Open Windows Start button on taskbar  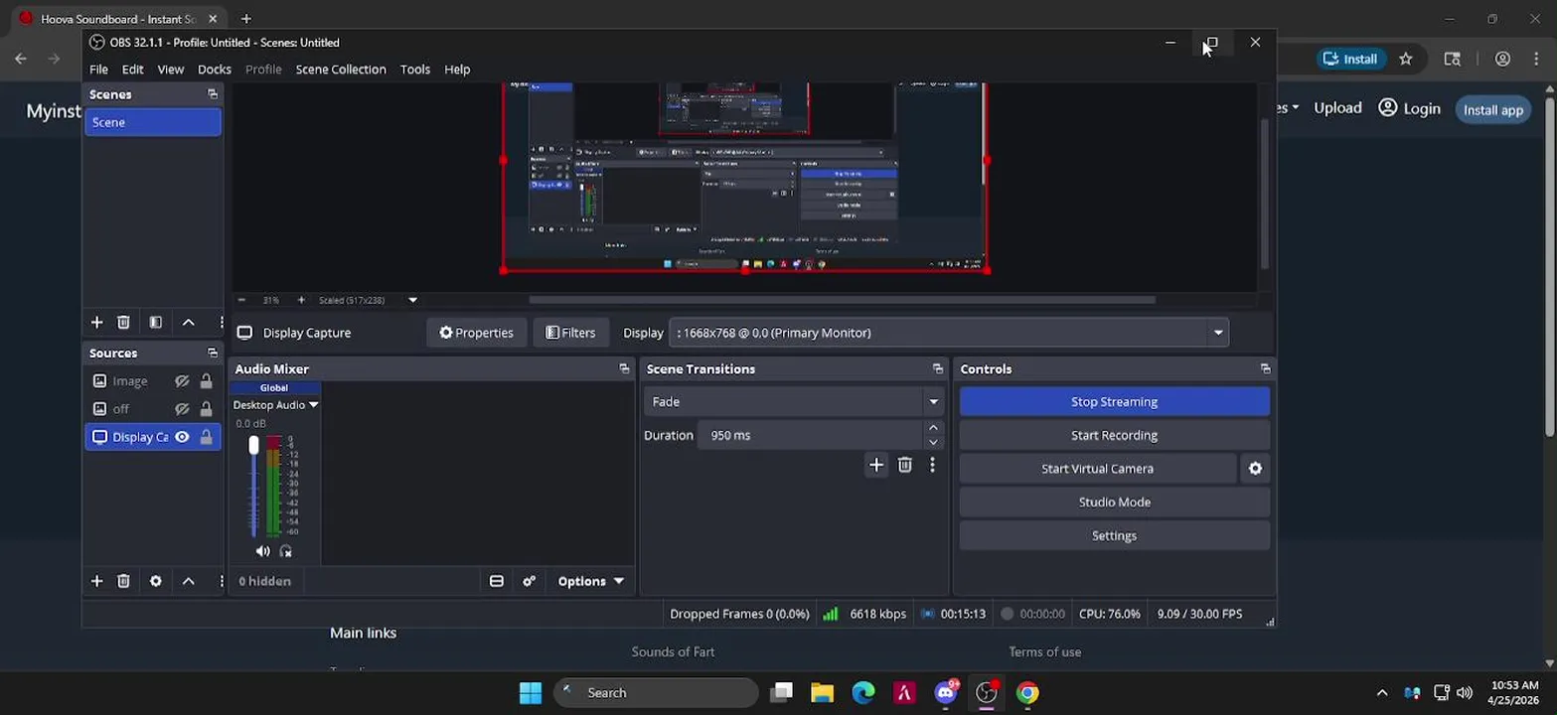click(531, 693)
